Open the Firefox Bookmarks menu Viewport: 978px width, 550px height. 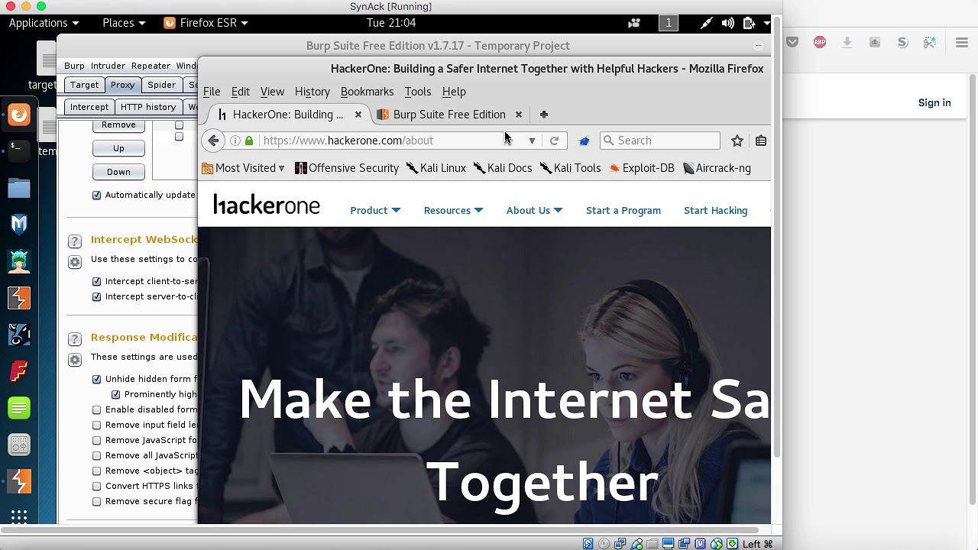(367, 92)
